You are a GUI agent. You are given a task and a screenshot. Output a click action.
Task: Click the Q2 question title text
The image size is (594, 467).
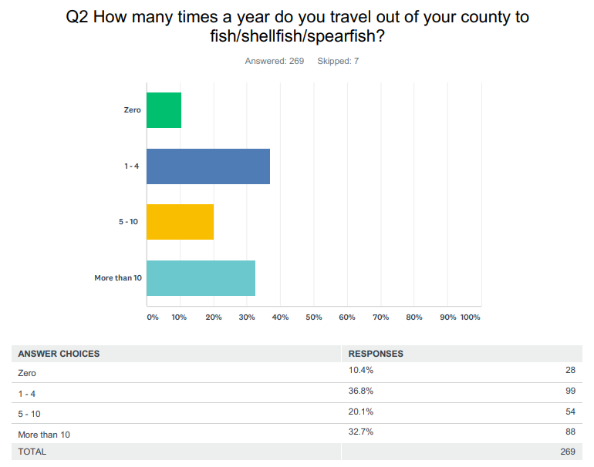pyautogui.click(x=297, y=26)
